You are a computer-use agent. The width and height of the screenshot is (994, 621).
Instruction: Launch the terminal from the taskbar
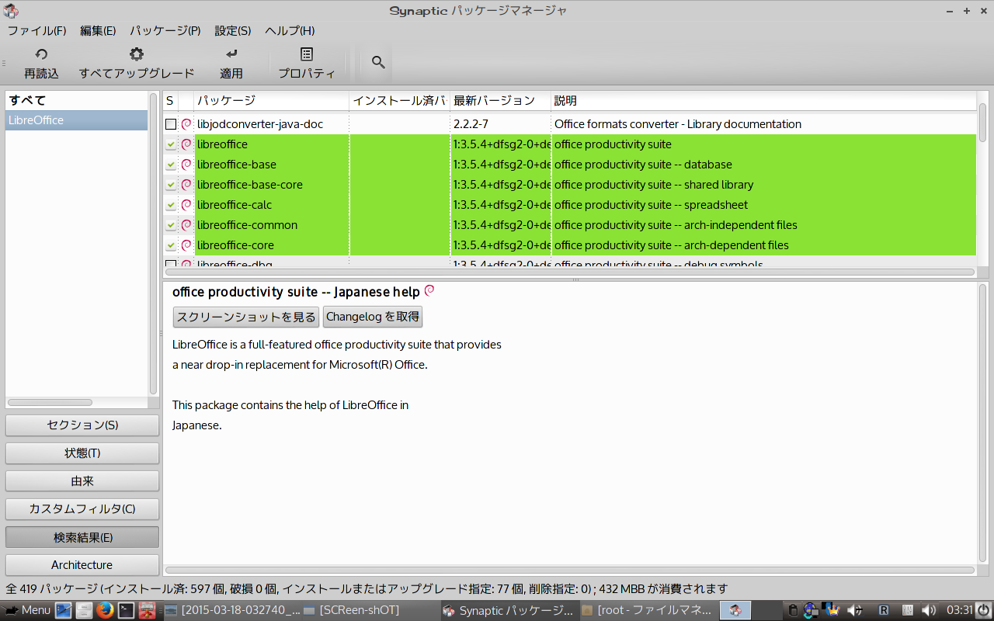pos(126,610)
